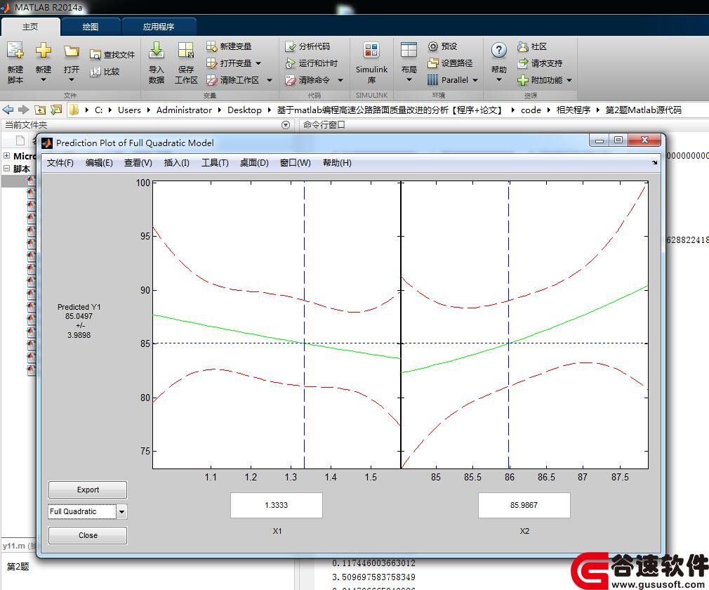Open the Help (帮助(H)) menu in figure
Viewport: 709px width, 590px height.
[337, 163]
